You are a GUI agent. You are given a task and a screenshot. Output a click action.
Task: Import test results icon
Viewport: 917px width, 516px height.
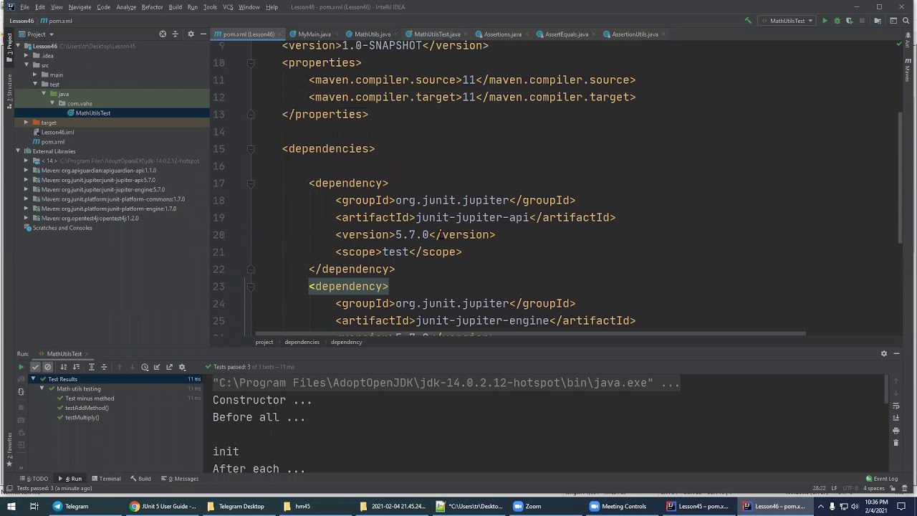click(157, 367)
